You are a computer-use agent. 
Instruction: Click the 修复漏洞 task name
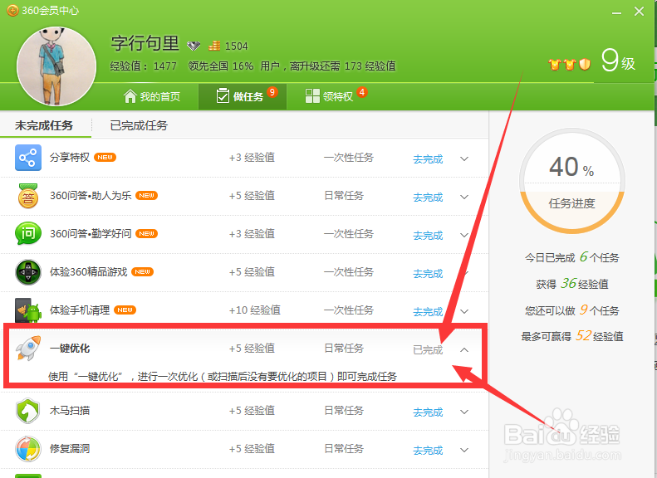[70, 449]
